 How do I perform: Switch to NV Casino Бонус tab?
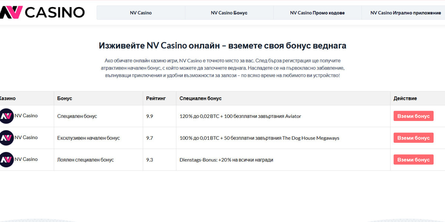point(229,13)
